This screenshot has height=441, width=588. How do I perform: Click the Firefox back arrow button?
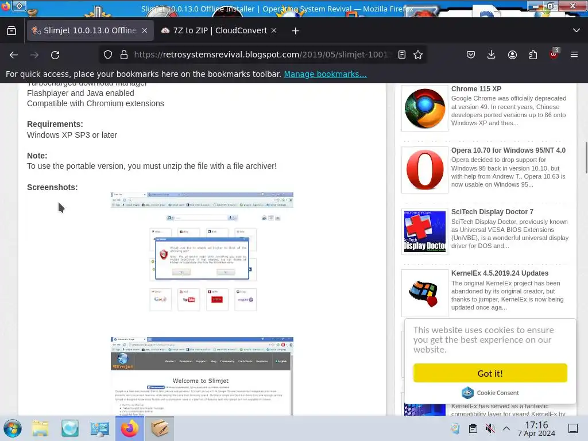click(14, 55)
